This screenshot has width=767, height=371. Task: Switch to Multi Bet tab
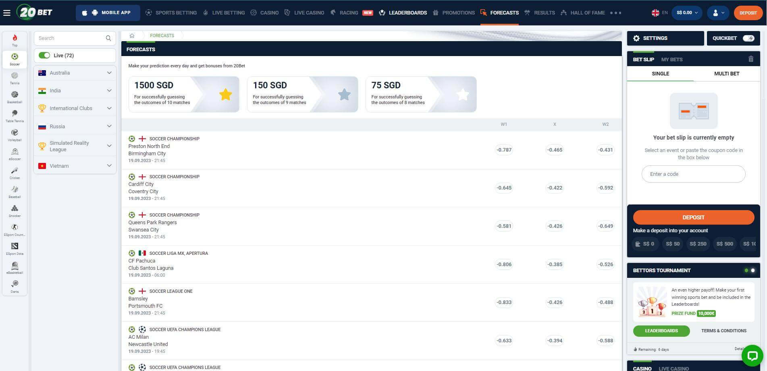727,74
